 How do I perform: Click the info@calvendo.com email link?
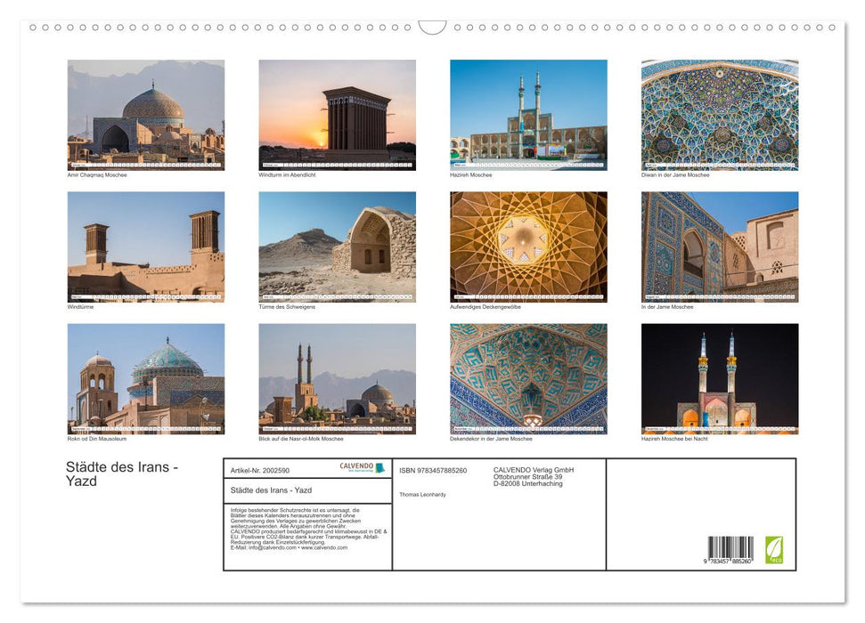pyautogui.click(x=273, y=548)
